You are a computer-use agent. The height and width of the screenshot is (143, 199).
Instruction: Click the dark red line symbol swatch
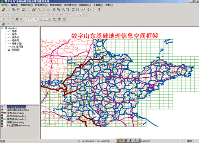coord(5,113)
